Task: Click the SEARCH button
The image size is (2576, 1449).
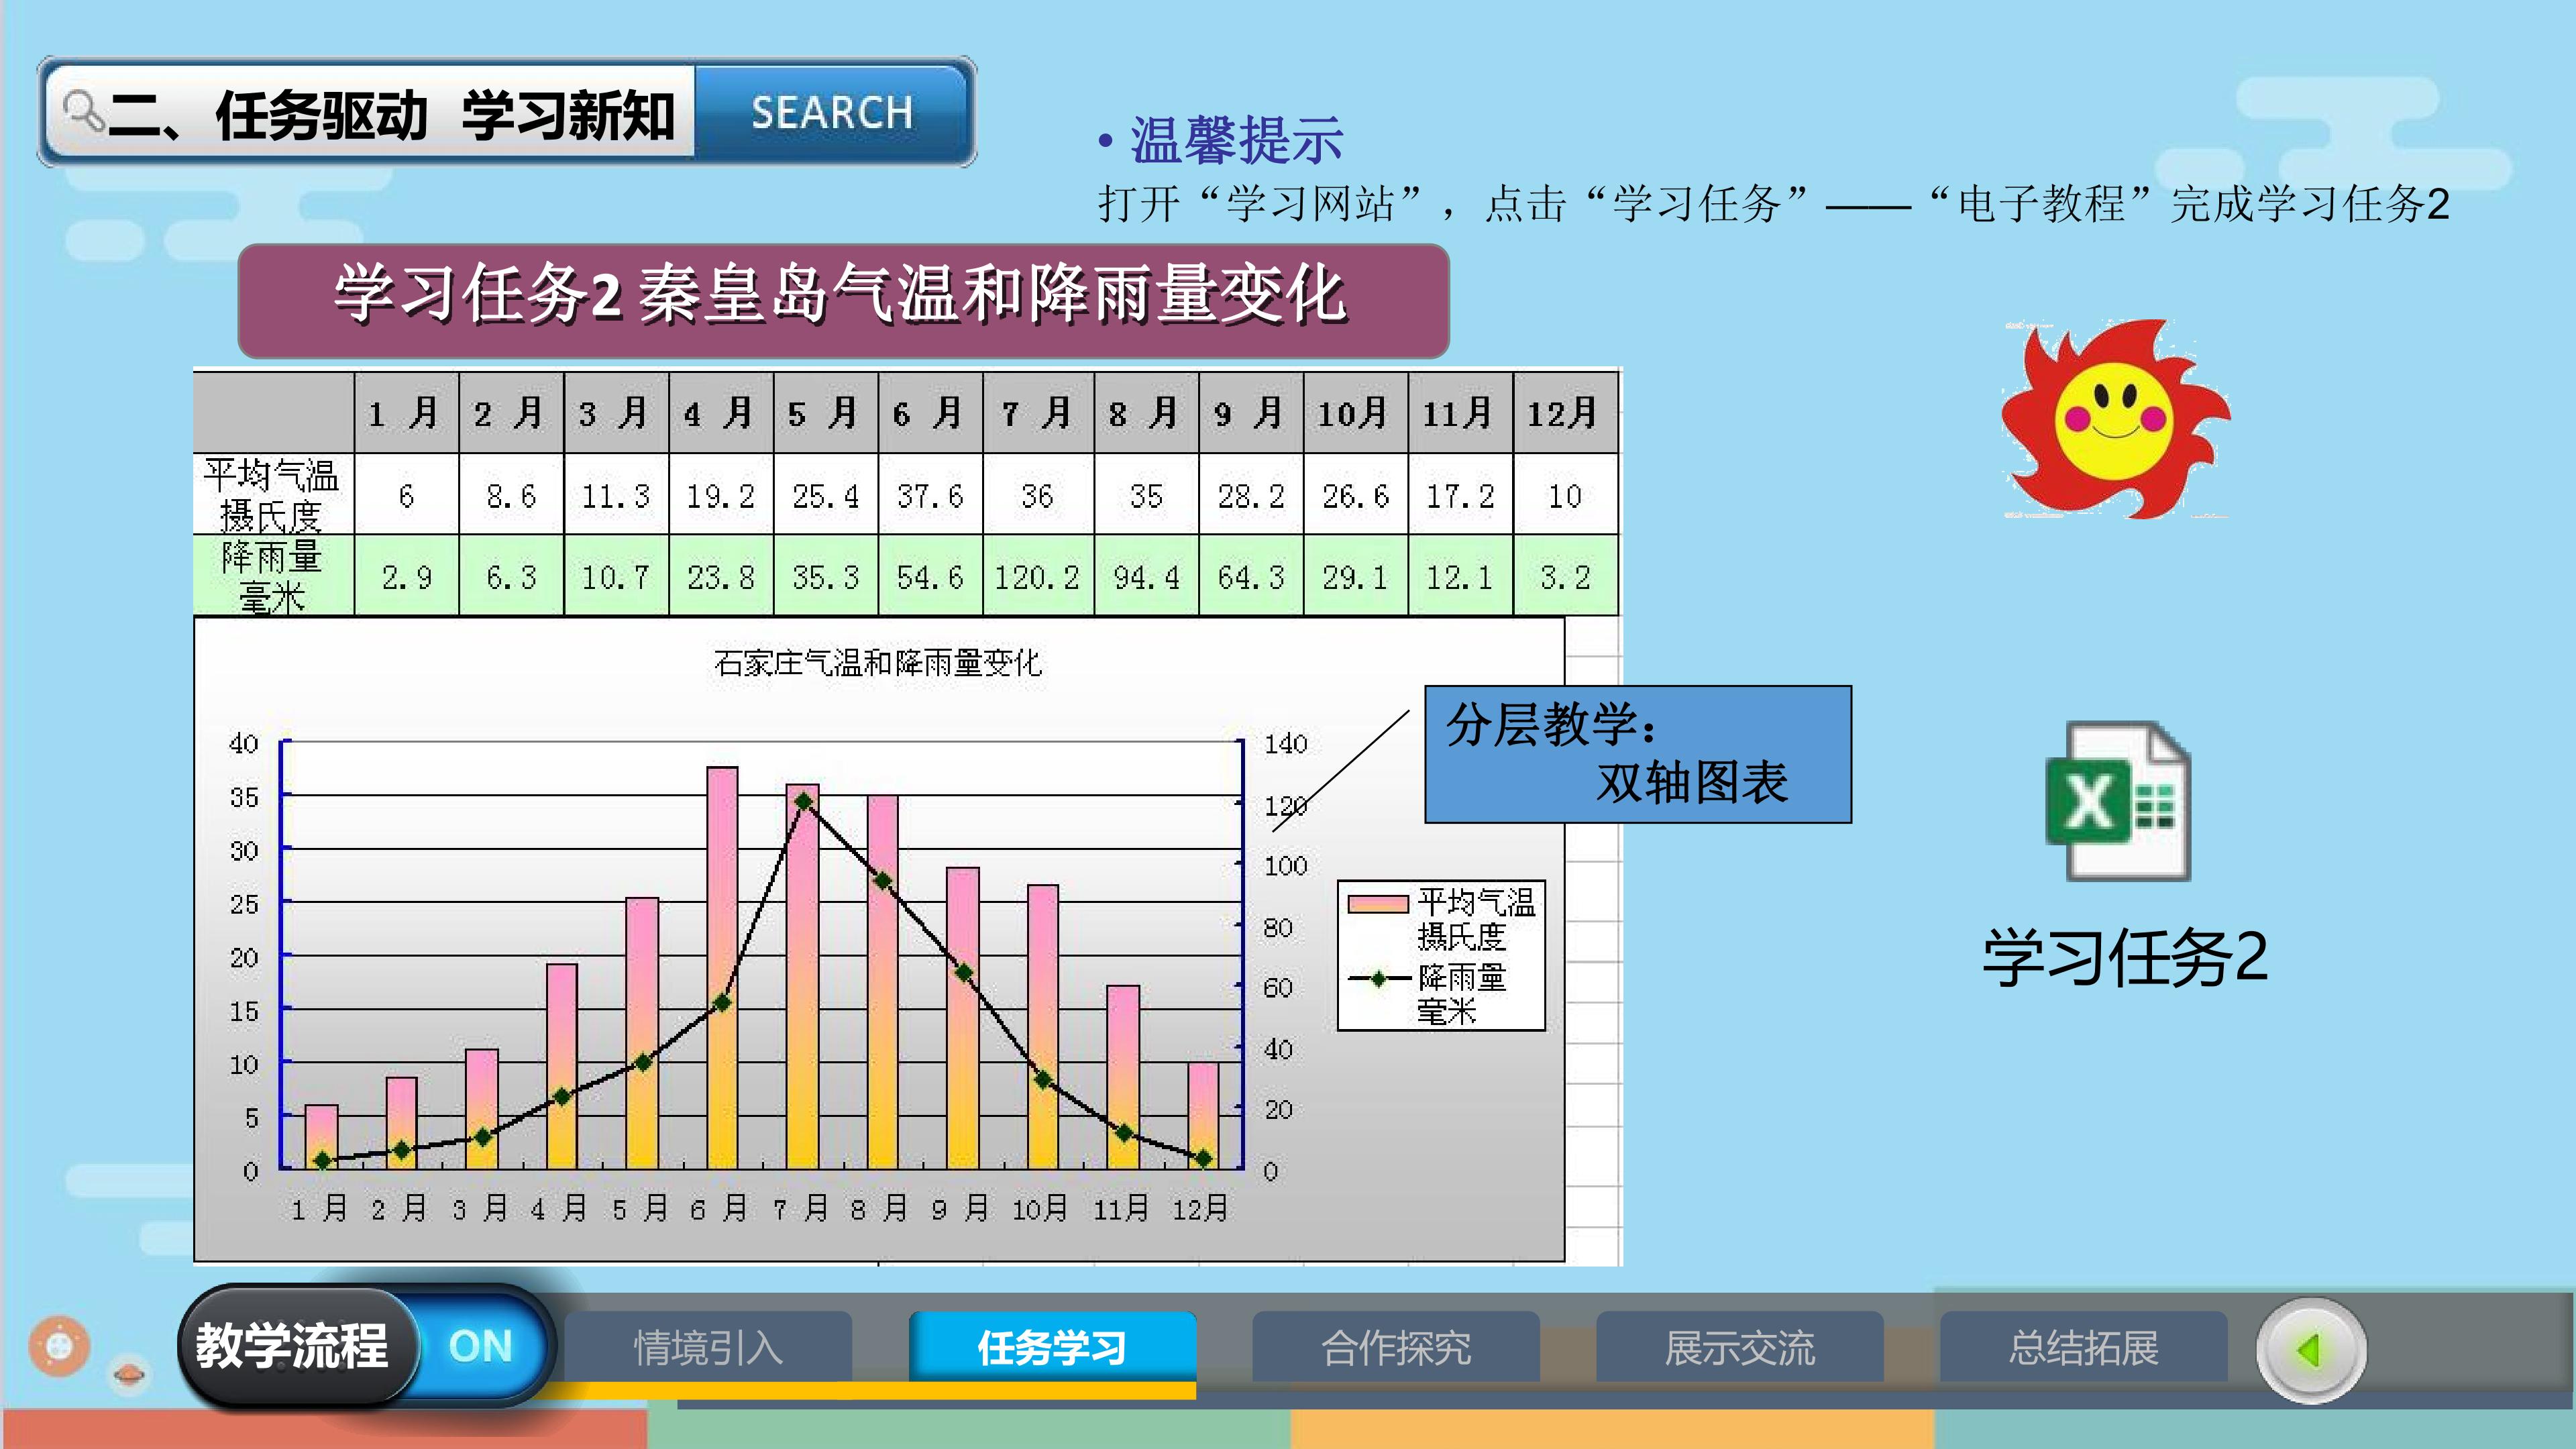Action: (x=832, y=112)
